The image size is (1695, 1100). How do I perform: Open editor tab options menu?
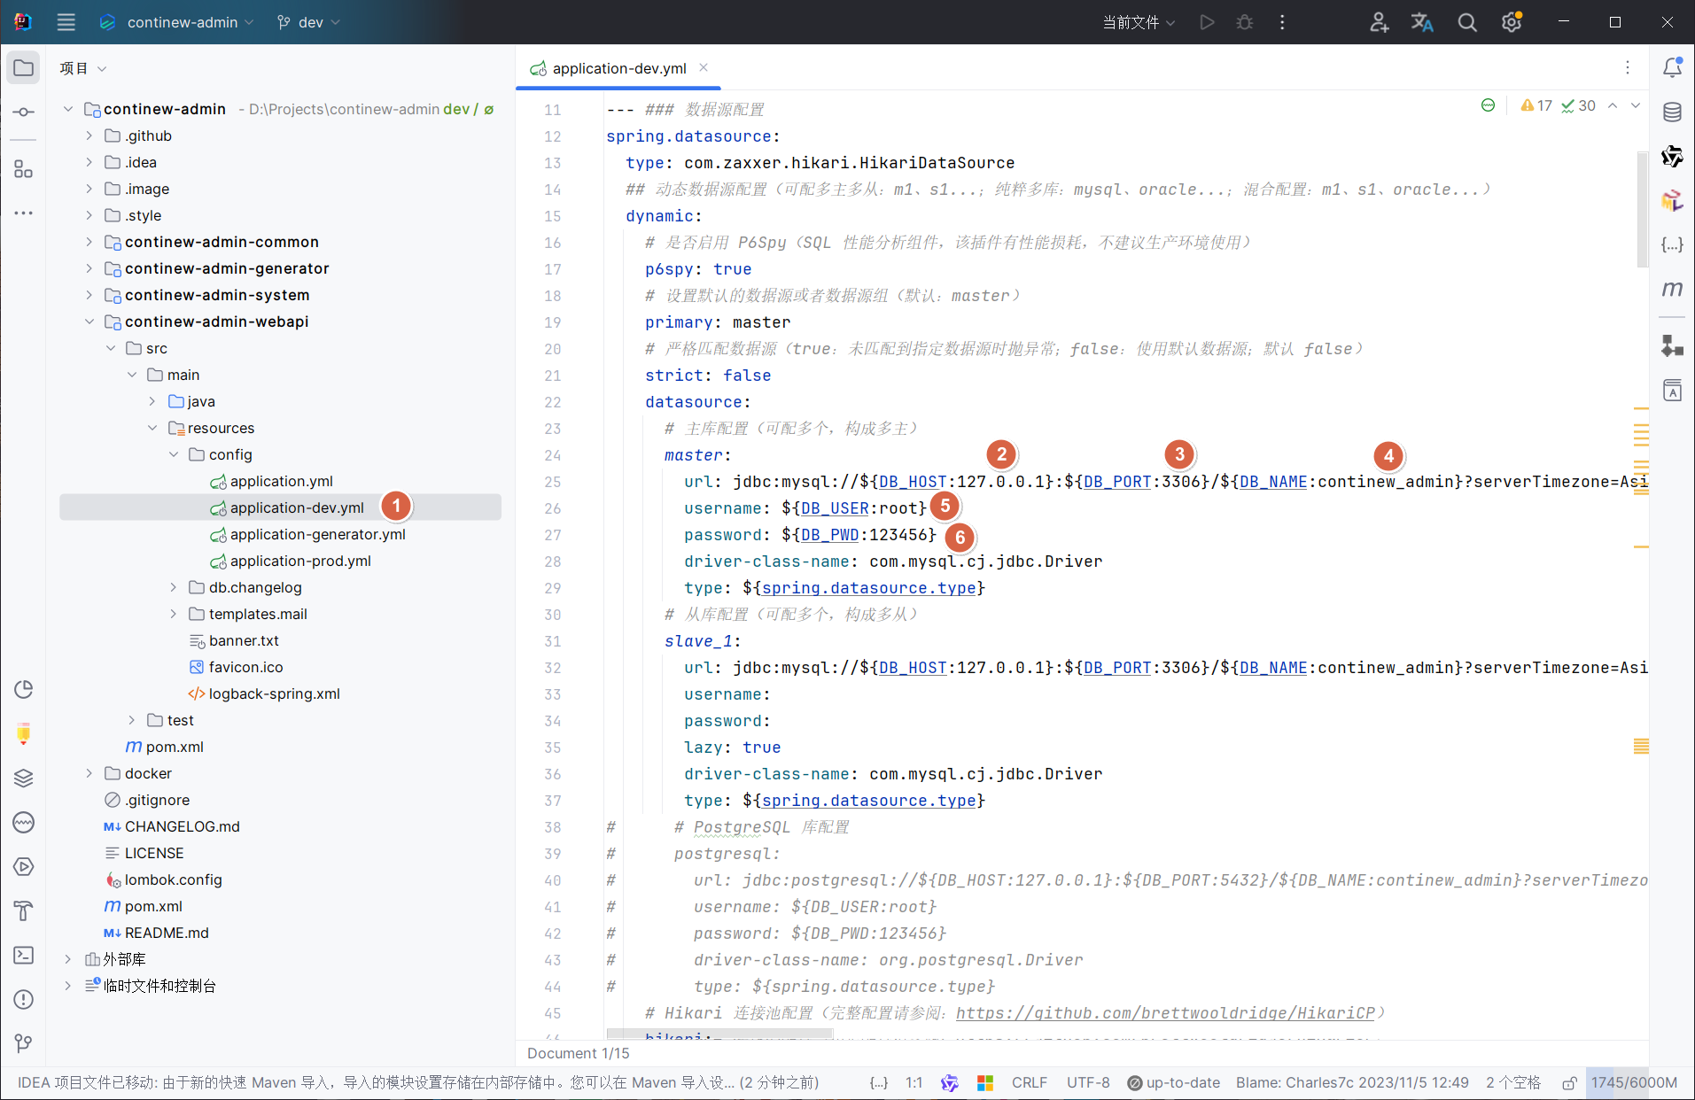(1628, 68)
